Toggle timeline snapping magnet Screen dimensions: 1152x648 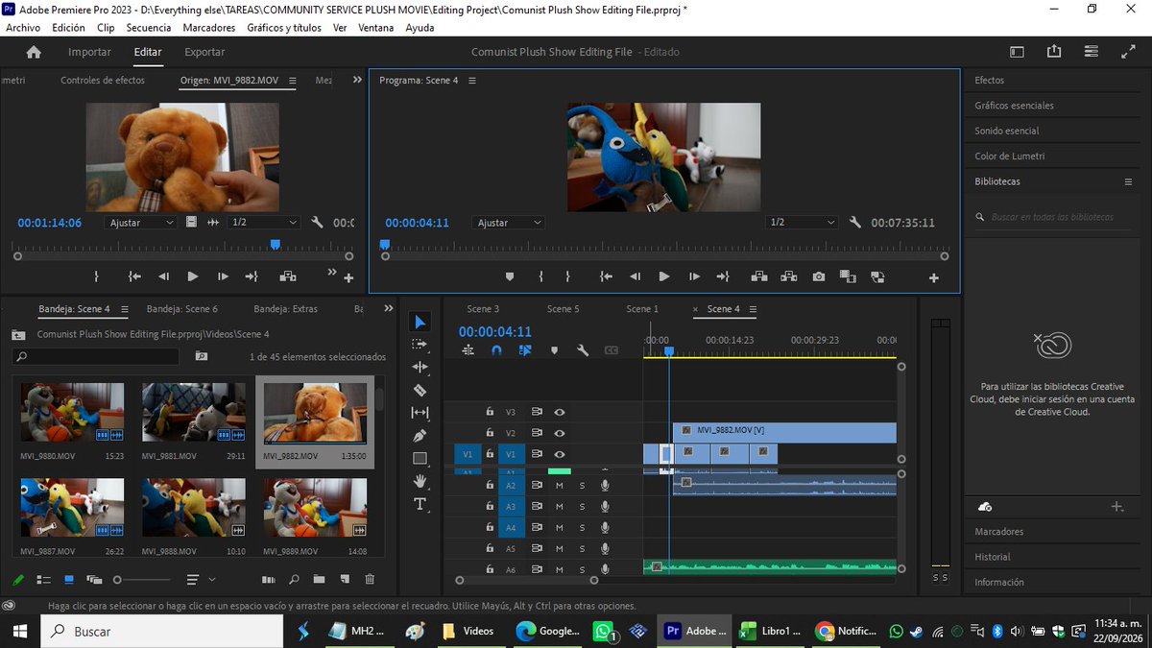496,350
